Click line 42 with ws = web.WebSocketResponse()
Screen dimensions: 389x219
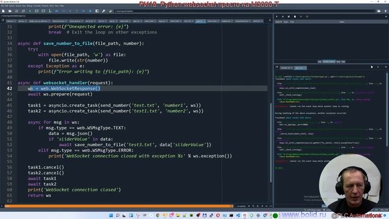(64, 88)
